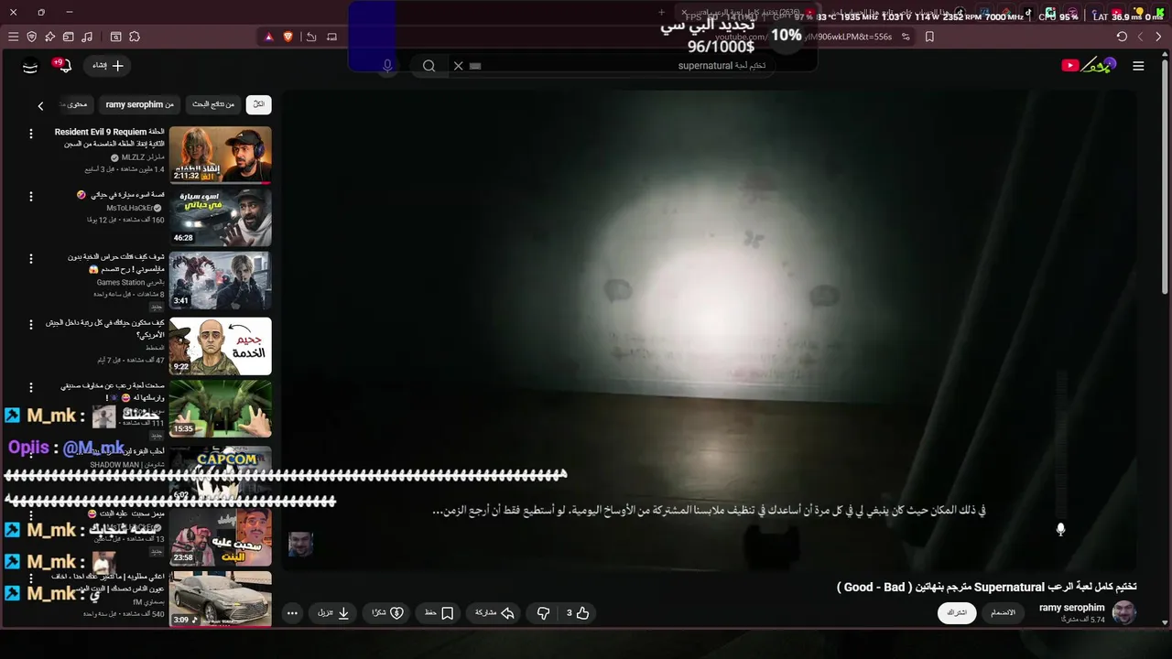Toggle the browser sidebar panel icon
The width and height of the screenshot is (1172, 659).
tap(115, 37)
